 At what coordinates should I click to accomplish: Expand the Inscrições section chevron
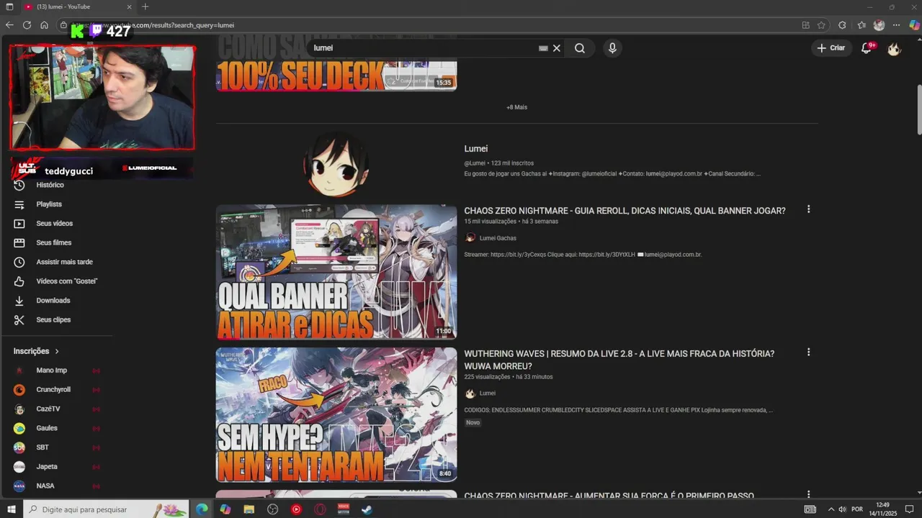point(57,351)
